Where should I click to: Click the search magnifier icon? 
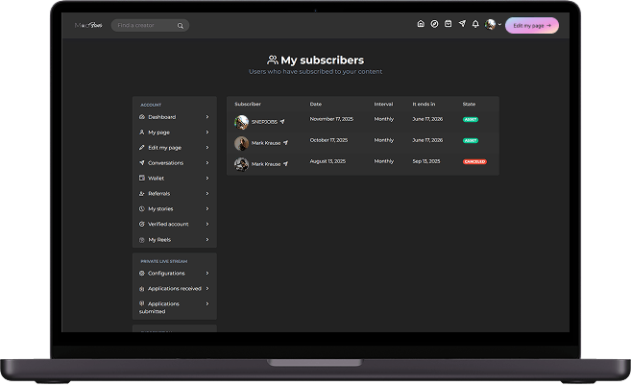tap(181, 26)
